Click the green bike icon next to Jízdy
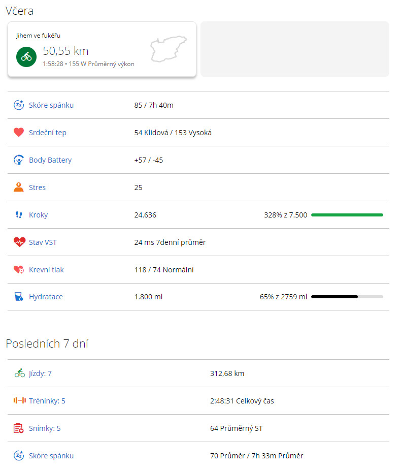The width and height of the screenshot is (402, 469). click(x=20, y=373)
